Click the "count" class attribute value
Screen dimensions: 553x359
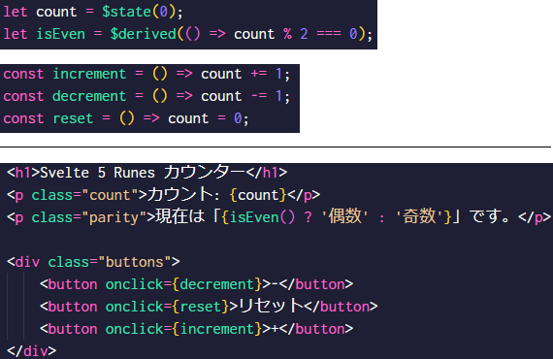110,195
